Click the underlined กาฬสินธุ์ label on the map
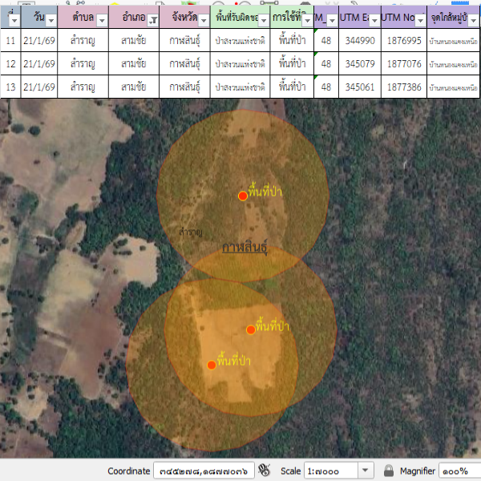This screenshot has height=481, width=481. (x=245, y=248)
